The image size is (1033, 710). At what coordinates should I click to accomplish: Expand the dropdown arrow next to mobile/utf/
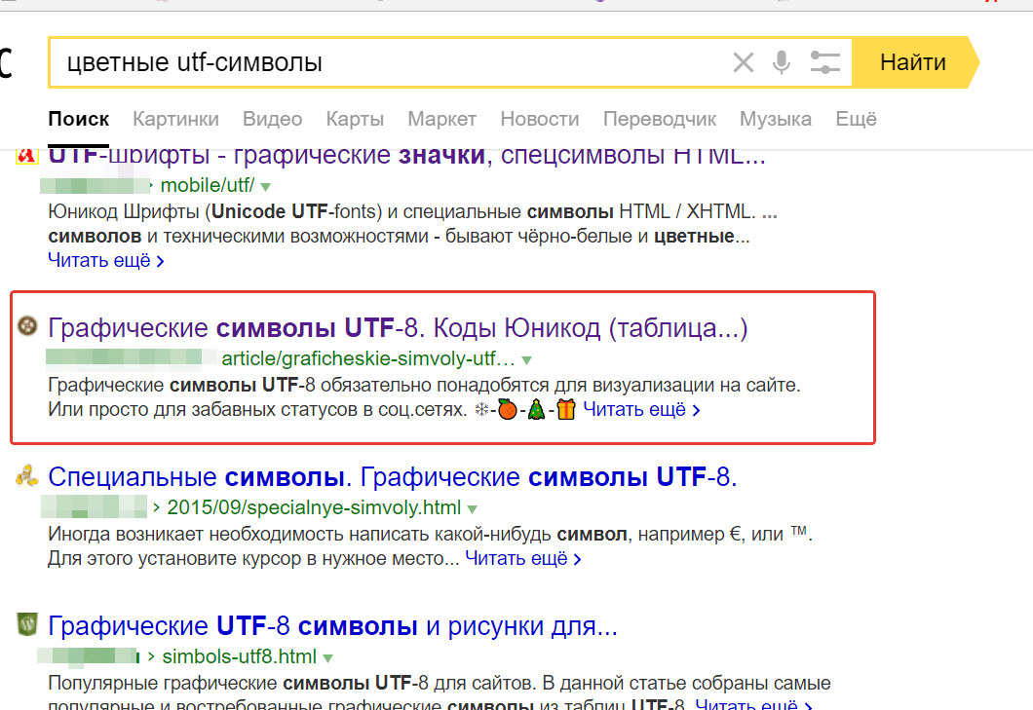pyautogui.click(x=265, y=187)
